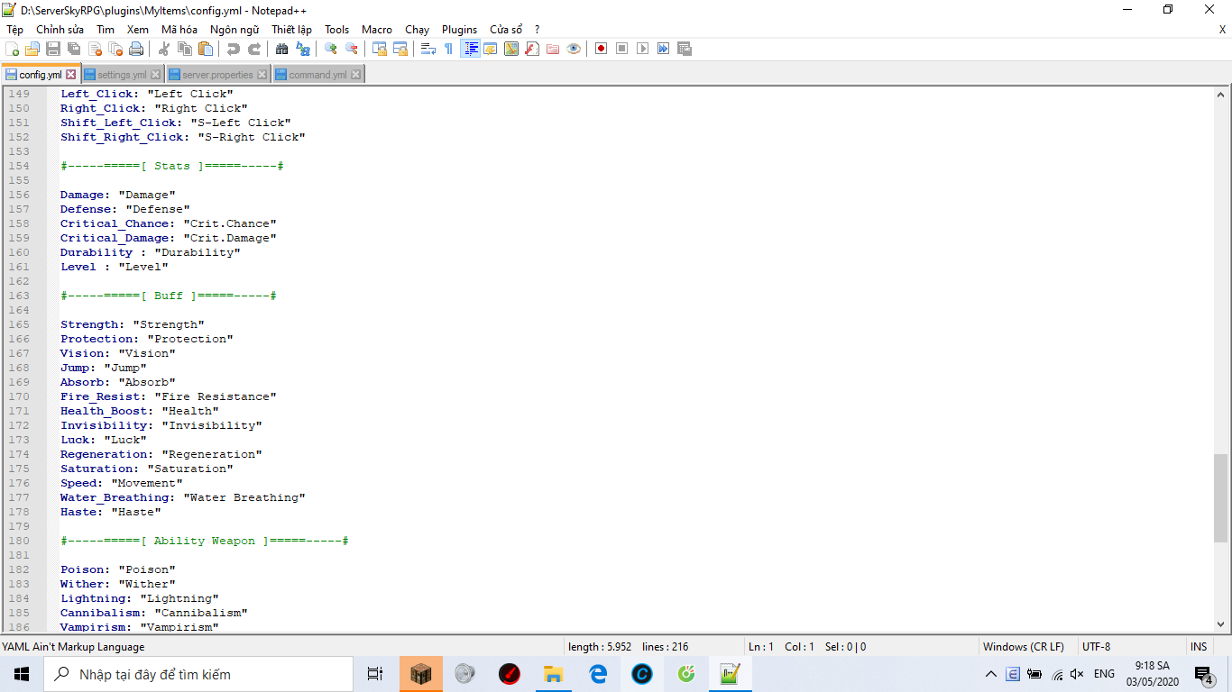The width and height of the screenshot is (1232, 692).
Task: Click the Save toolbar icon
Action: pos(53,49)
